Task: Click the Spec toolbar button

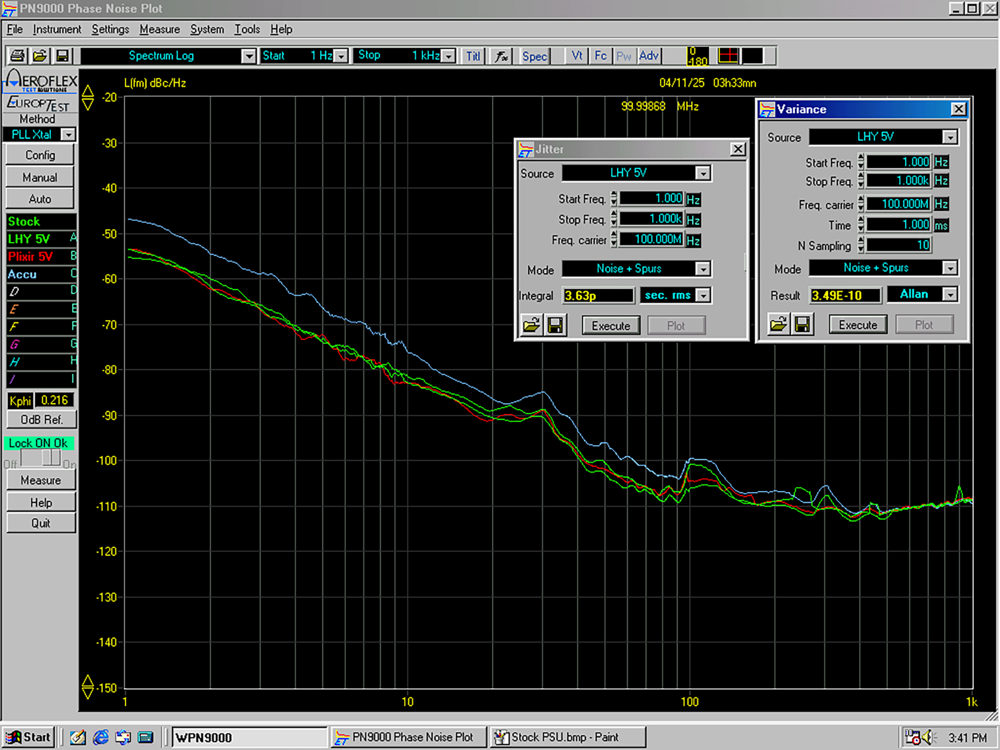Action: click(x=534, y=56)
